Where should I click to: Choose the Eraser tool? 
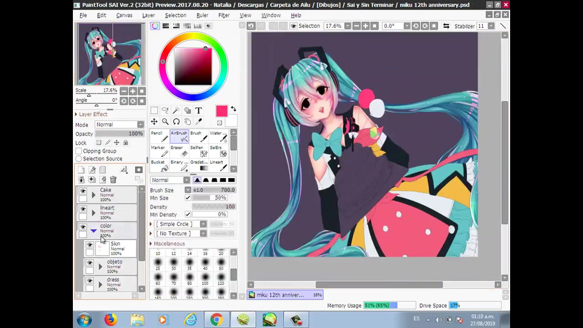179,151
